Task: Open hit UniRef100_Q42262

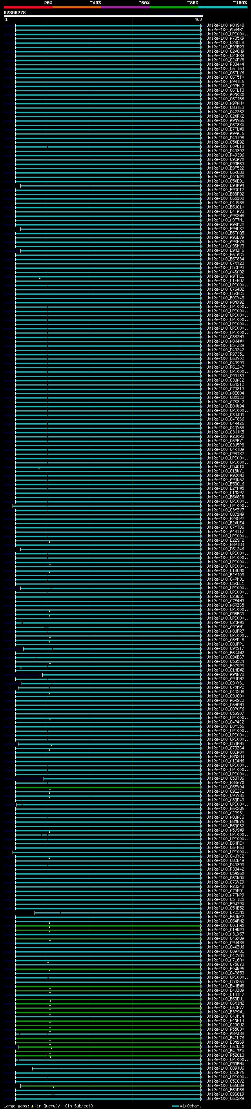Action: pyautogui.click(x=225, y=112)
